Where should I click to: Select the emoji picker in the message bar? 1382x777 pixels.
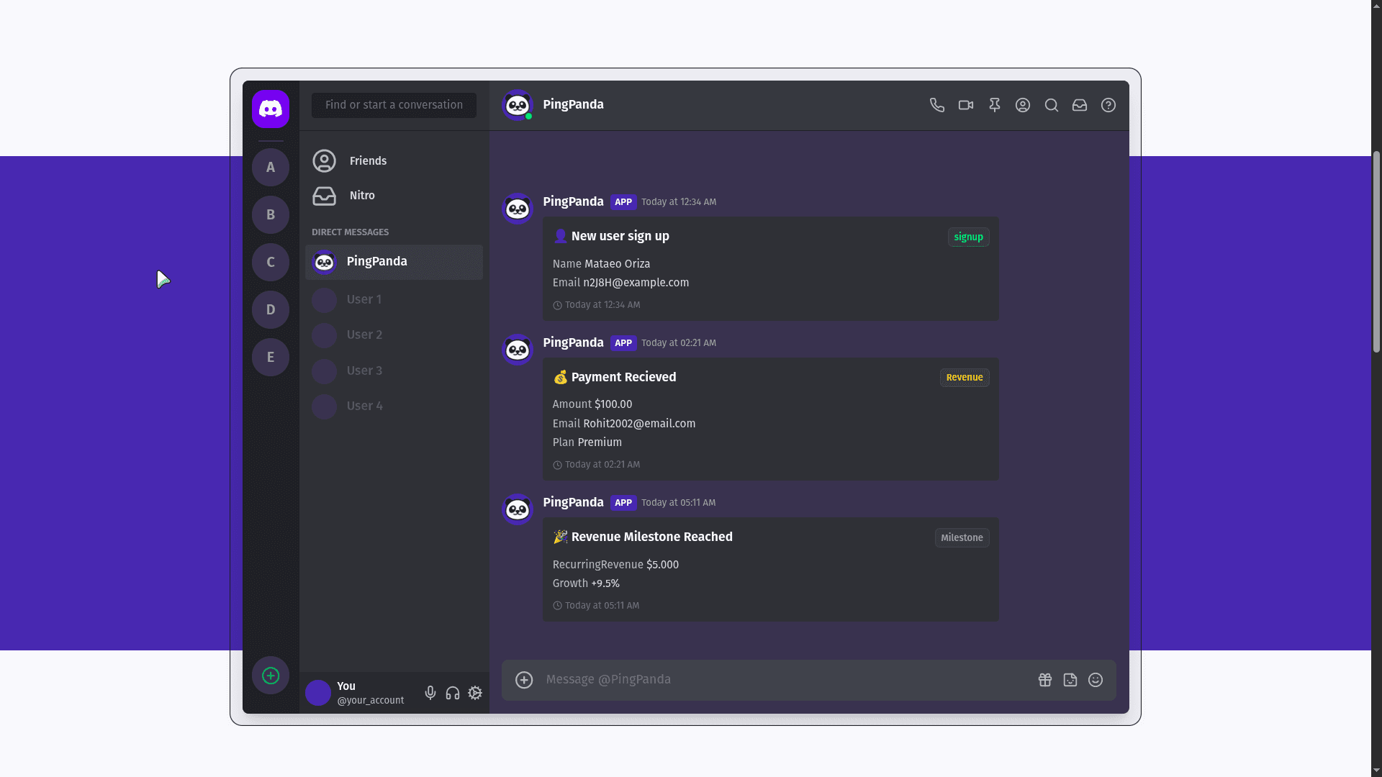[1096, 680]
